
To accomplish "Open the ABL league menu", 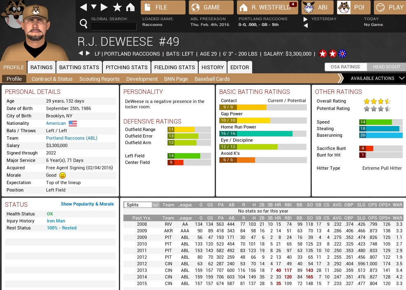I will click(318, 7).
